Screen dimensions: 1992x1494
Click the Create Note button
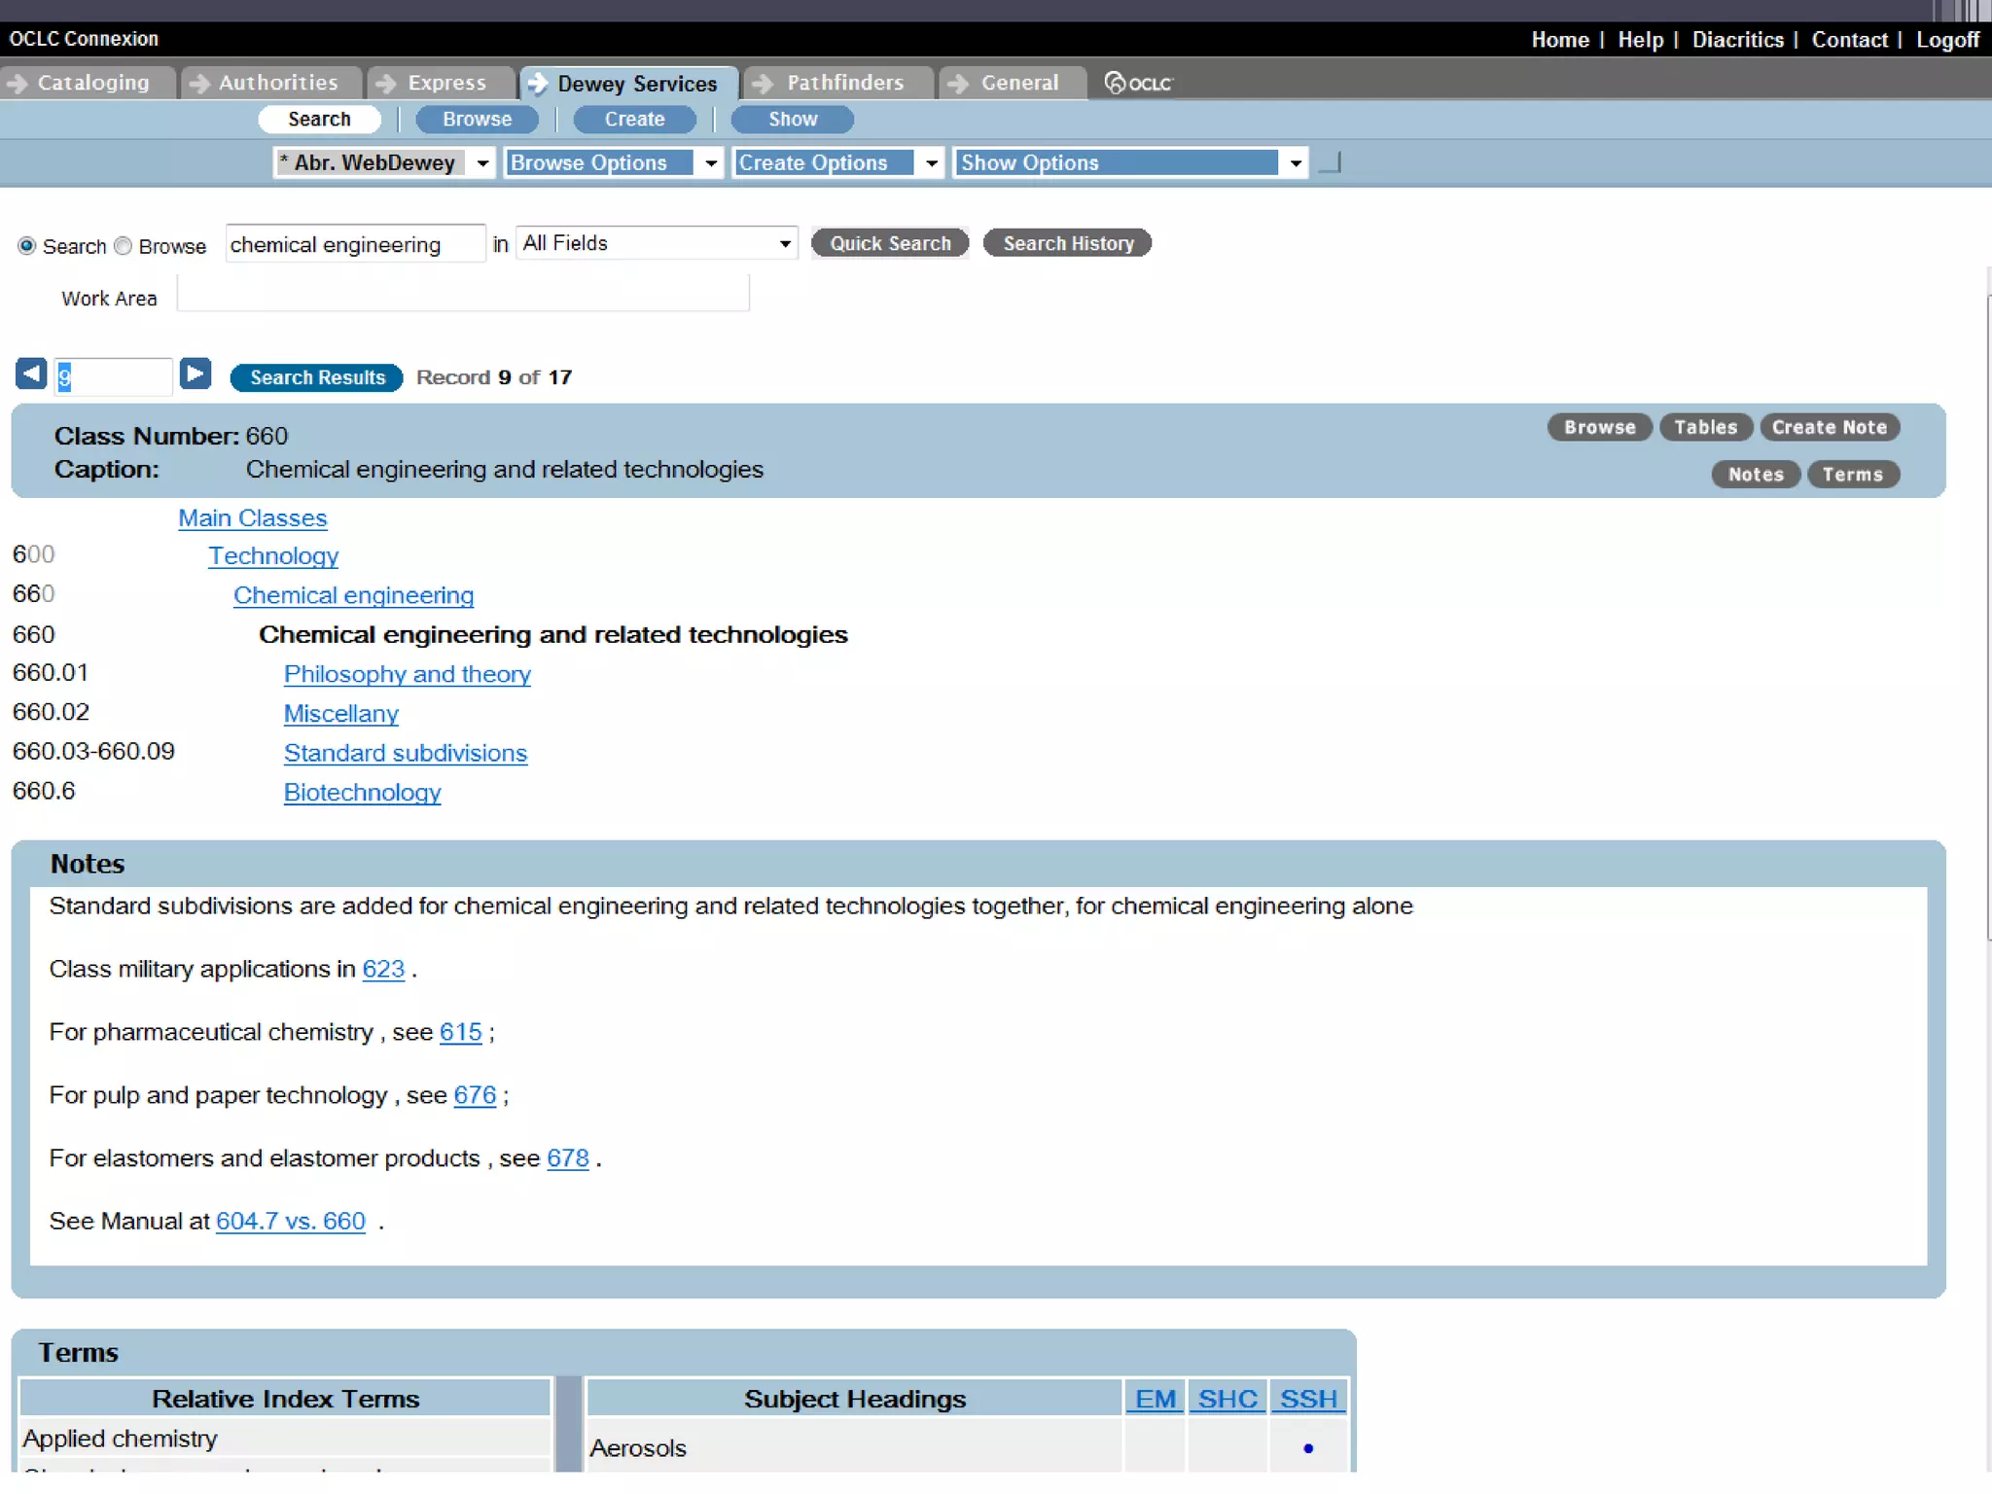click(1829, 427)
